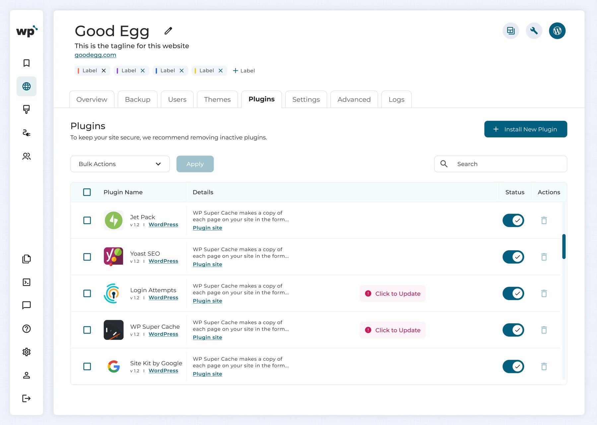Click to Update WP Super Cache plugin
This screenshot has height=425, width=597.
click(392, 330)
